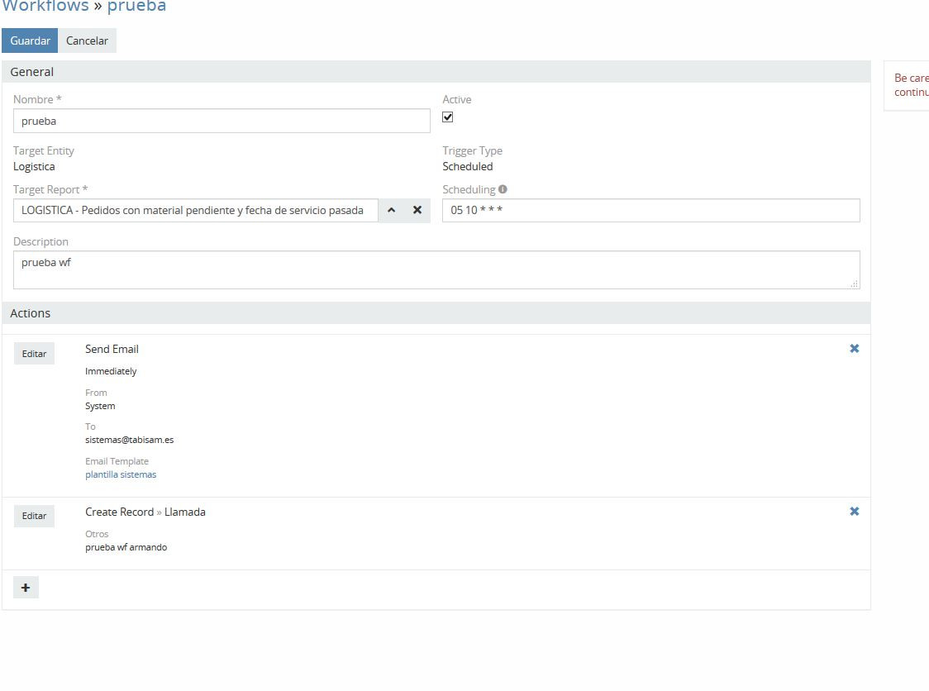This screenshot has width=929, height=691.
Task: Remove the Send Email action
Action: [x=854, y=349]
